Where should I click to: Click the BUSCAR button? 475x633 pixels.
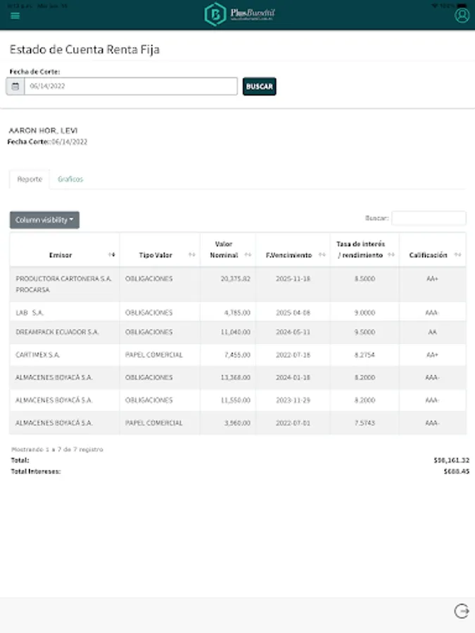(259, 87)
